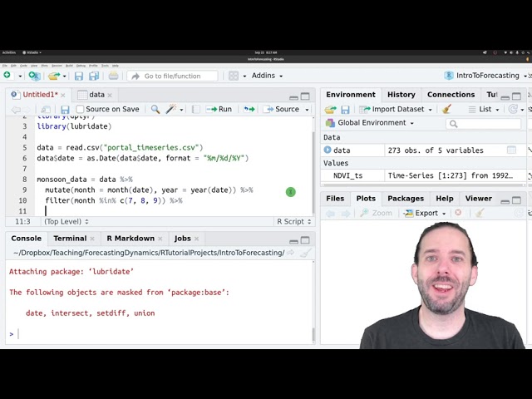Click the Export plot button
Screen dimensions: 532x399
tap(425, 213)
